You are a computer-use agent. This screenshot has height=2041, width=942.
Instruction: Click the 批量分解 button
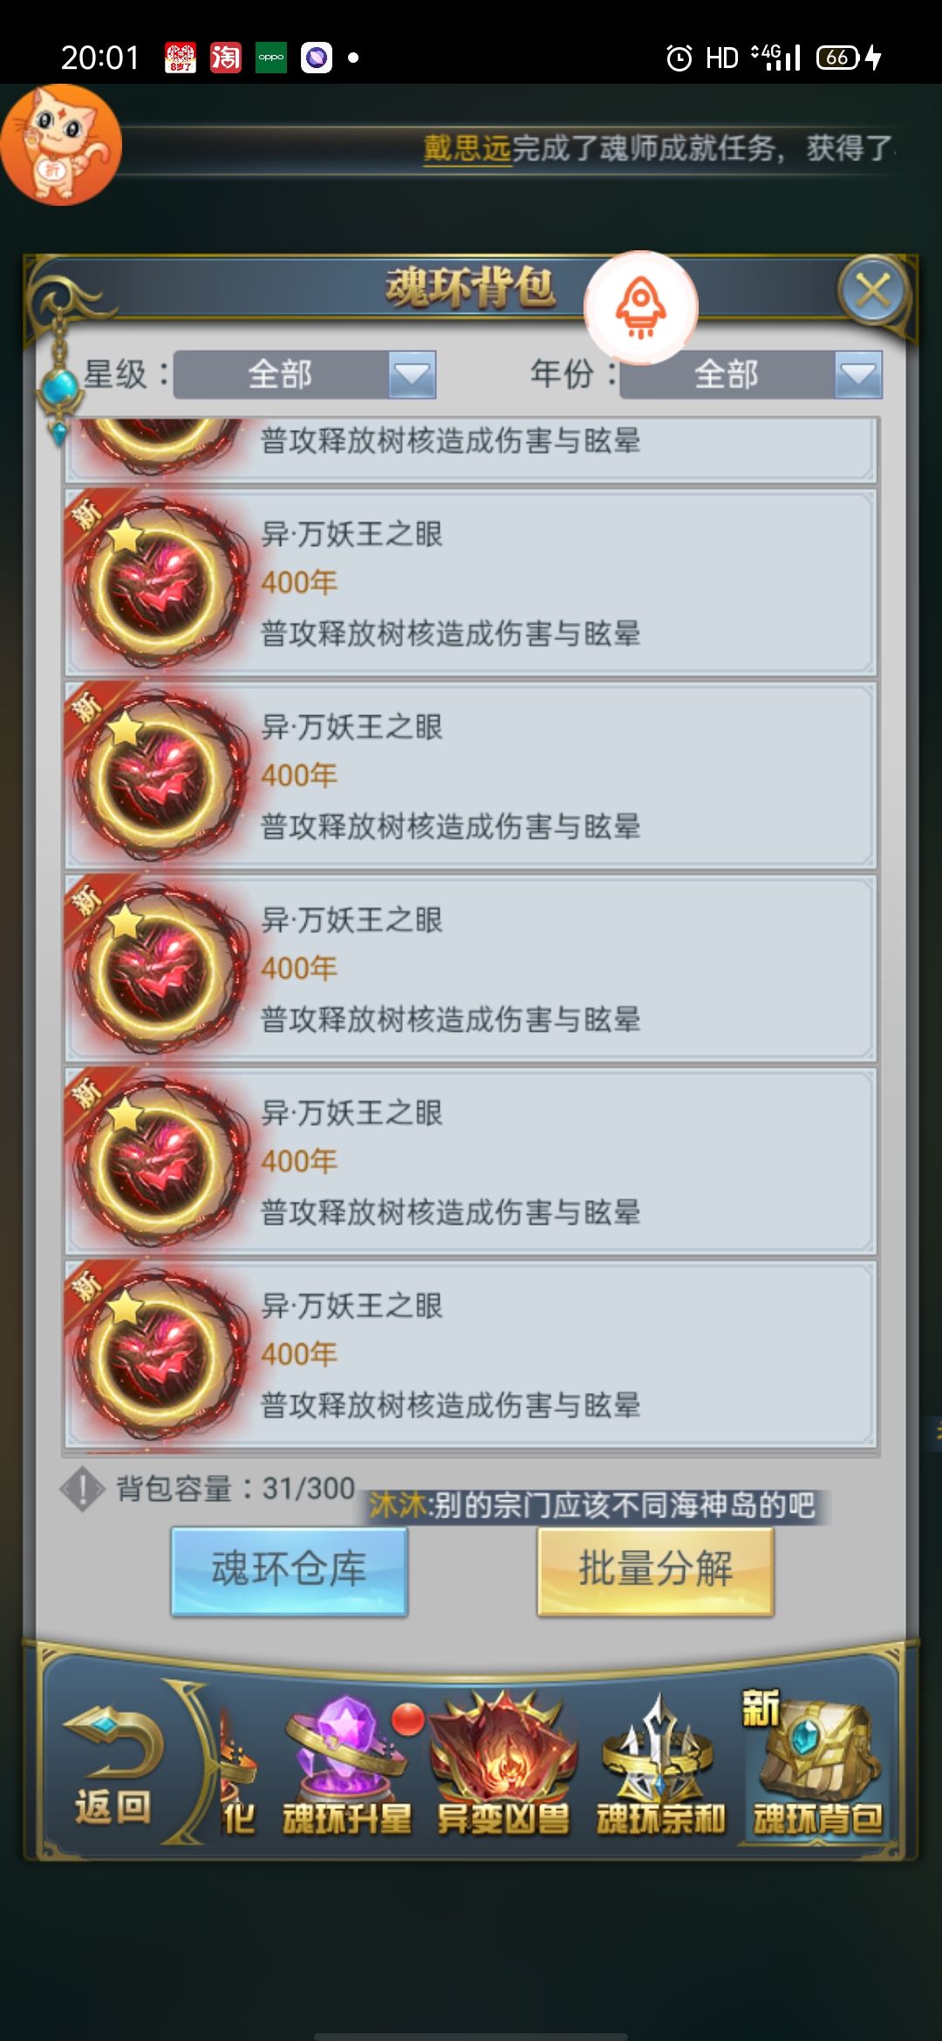pyautogui.click(x=656, y=1570)
